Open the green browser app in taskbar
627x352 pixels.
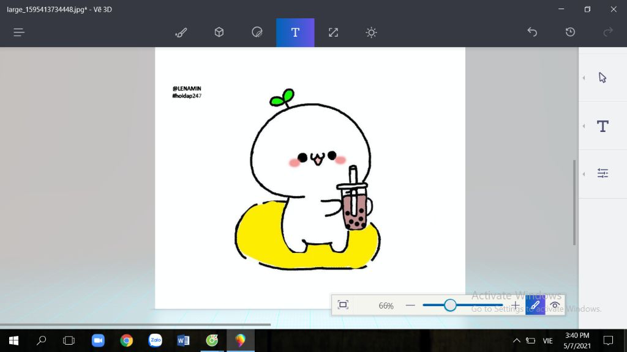[x=212, y=340]
